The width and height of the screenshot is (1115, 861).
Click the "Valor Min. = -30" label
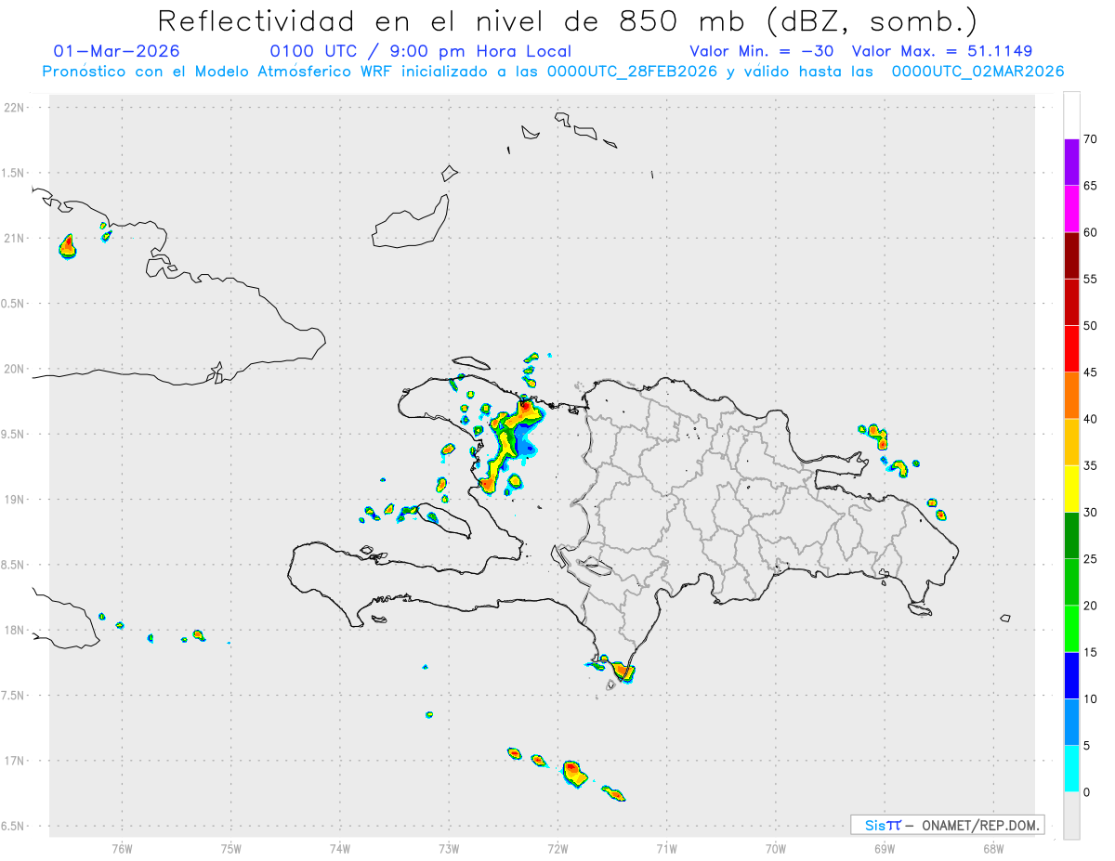coord(762,51)
